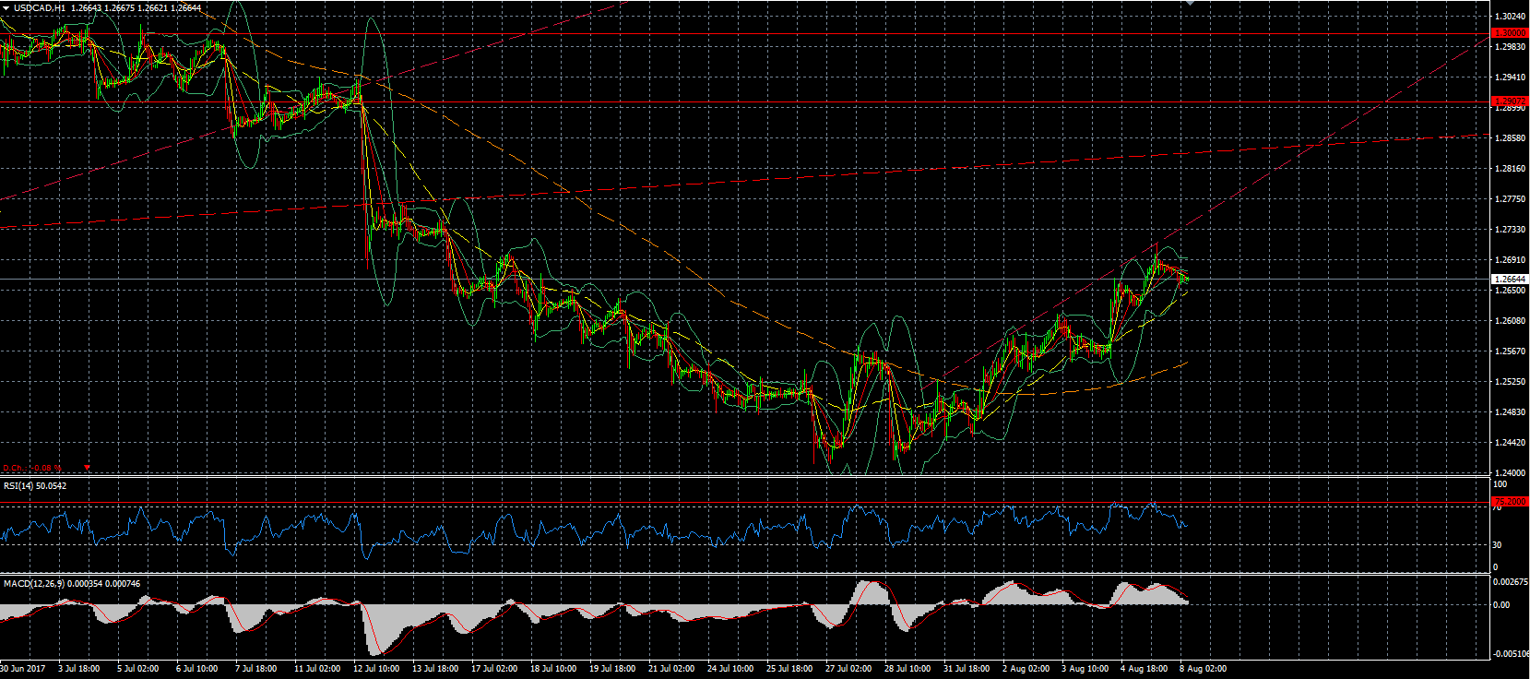The width and height of the screenshot is (1530, 679).
Task: Click the 8 Aug 02:00 time axis label
Action: [x=1203, y=669]
